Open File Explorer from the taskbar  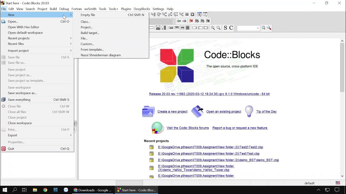tap(35, 190)
